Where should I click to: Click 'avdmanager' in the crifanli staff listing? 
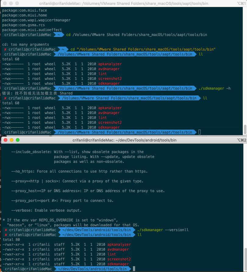(118, 249)
